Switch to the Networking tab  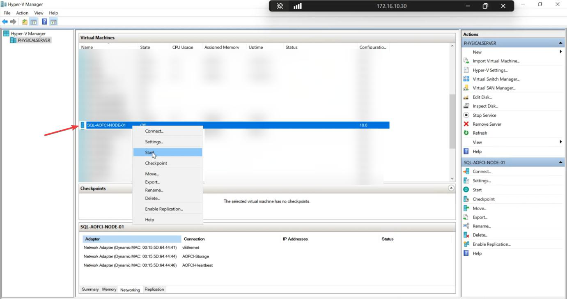click(130, 290)
